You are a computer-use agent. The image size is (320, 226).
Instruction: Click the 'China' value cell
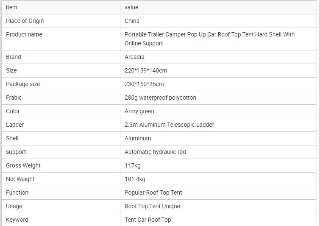[x=132, y=21]
